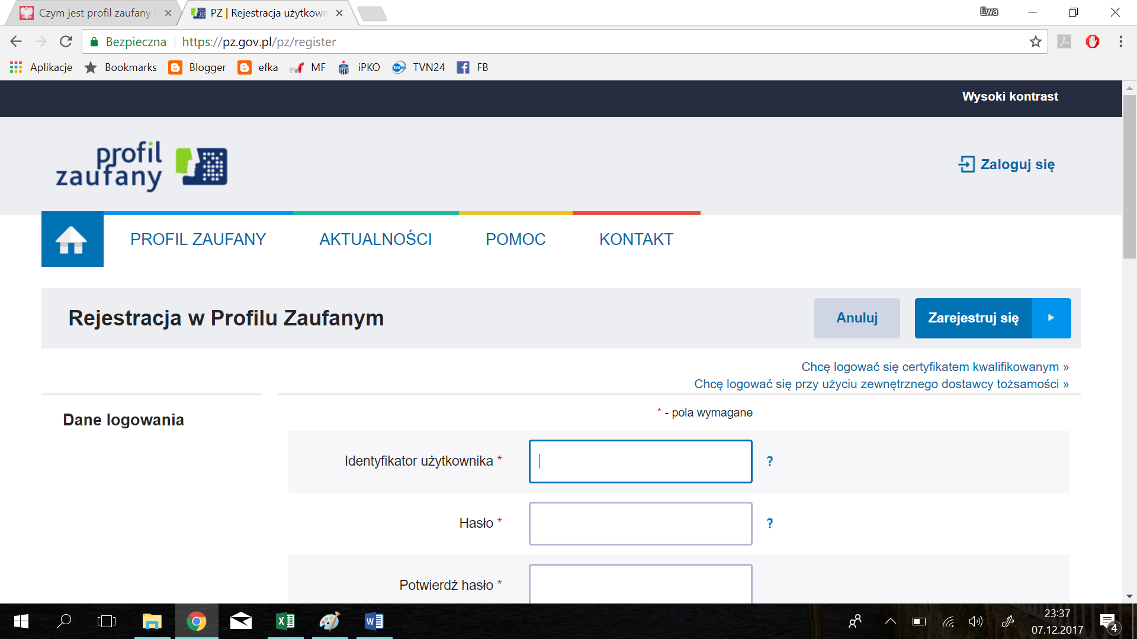The height and width of the screenshot is (639, 1137).
Task: Open Mail app from the taskbar
Action: 241,621
